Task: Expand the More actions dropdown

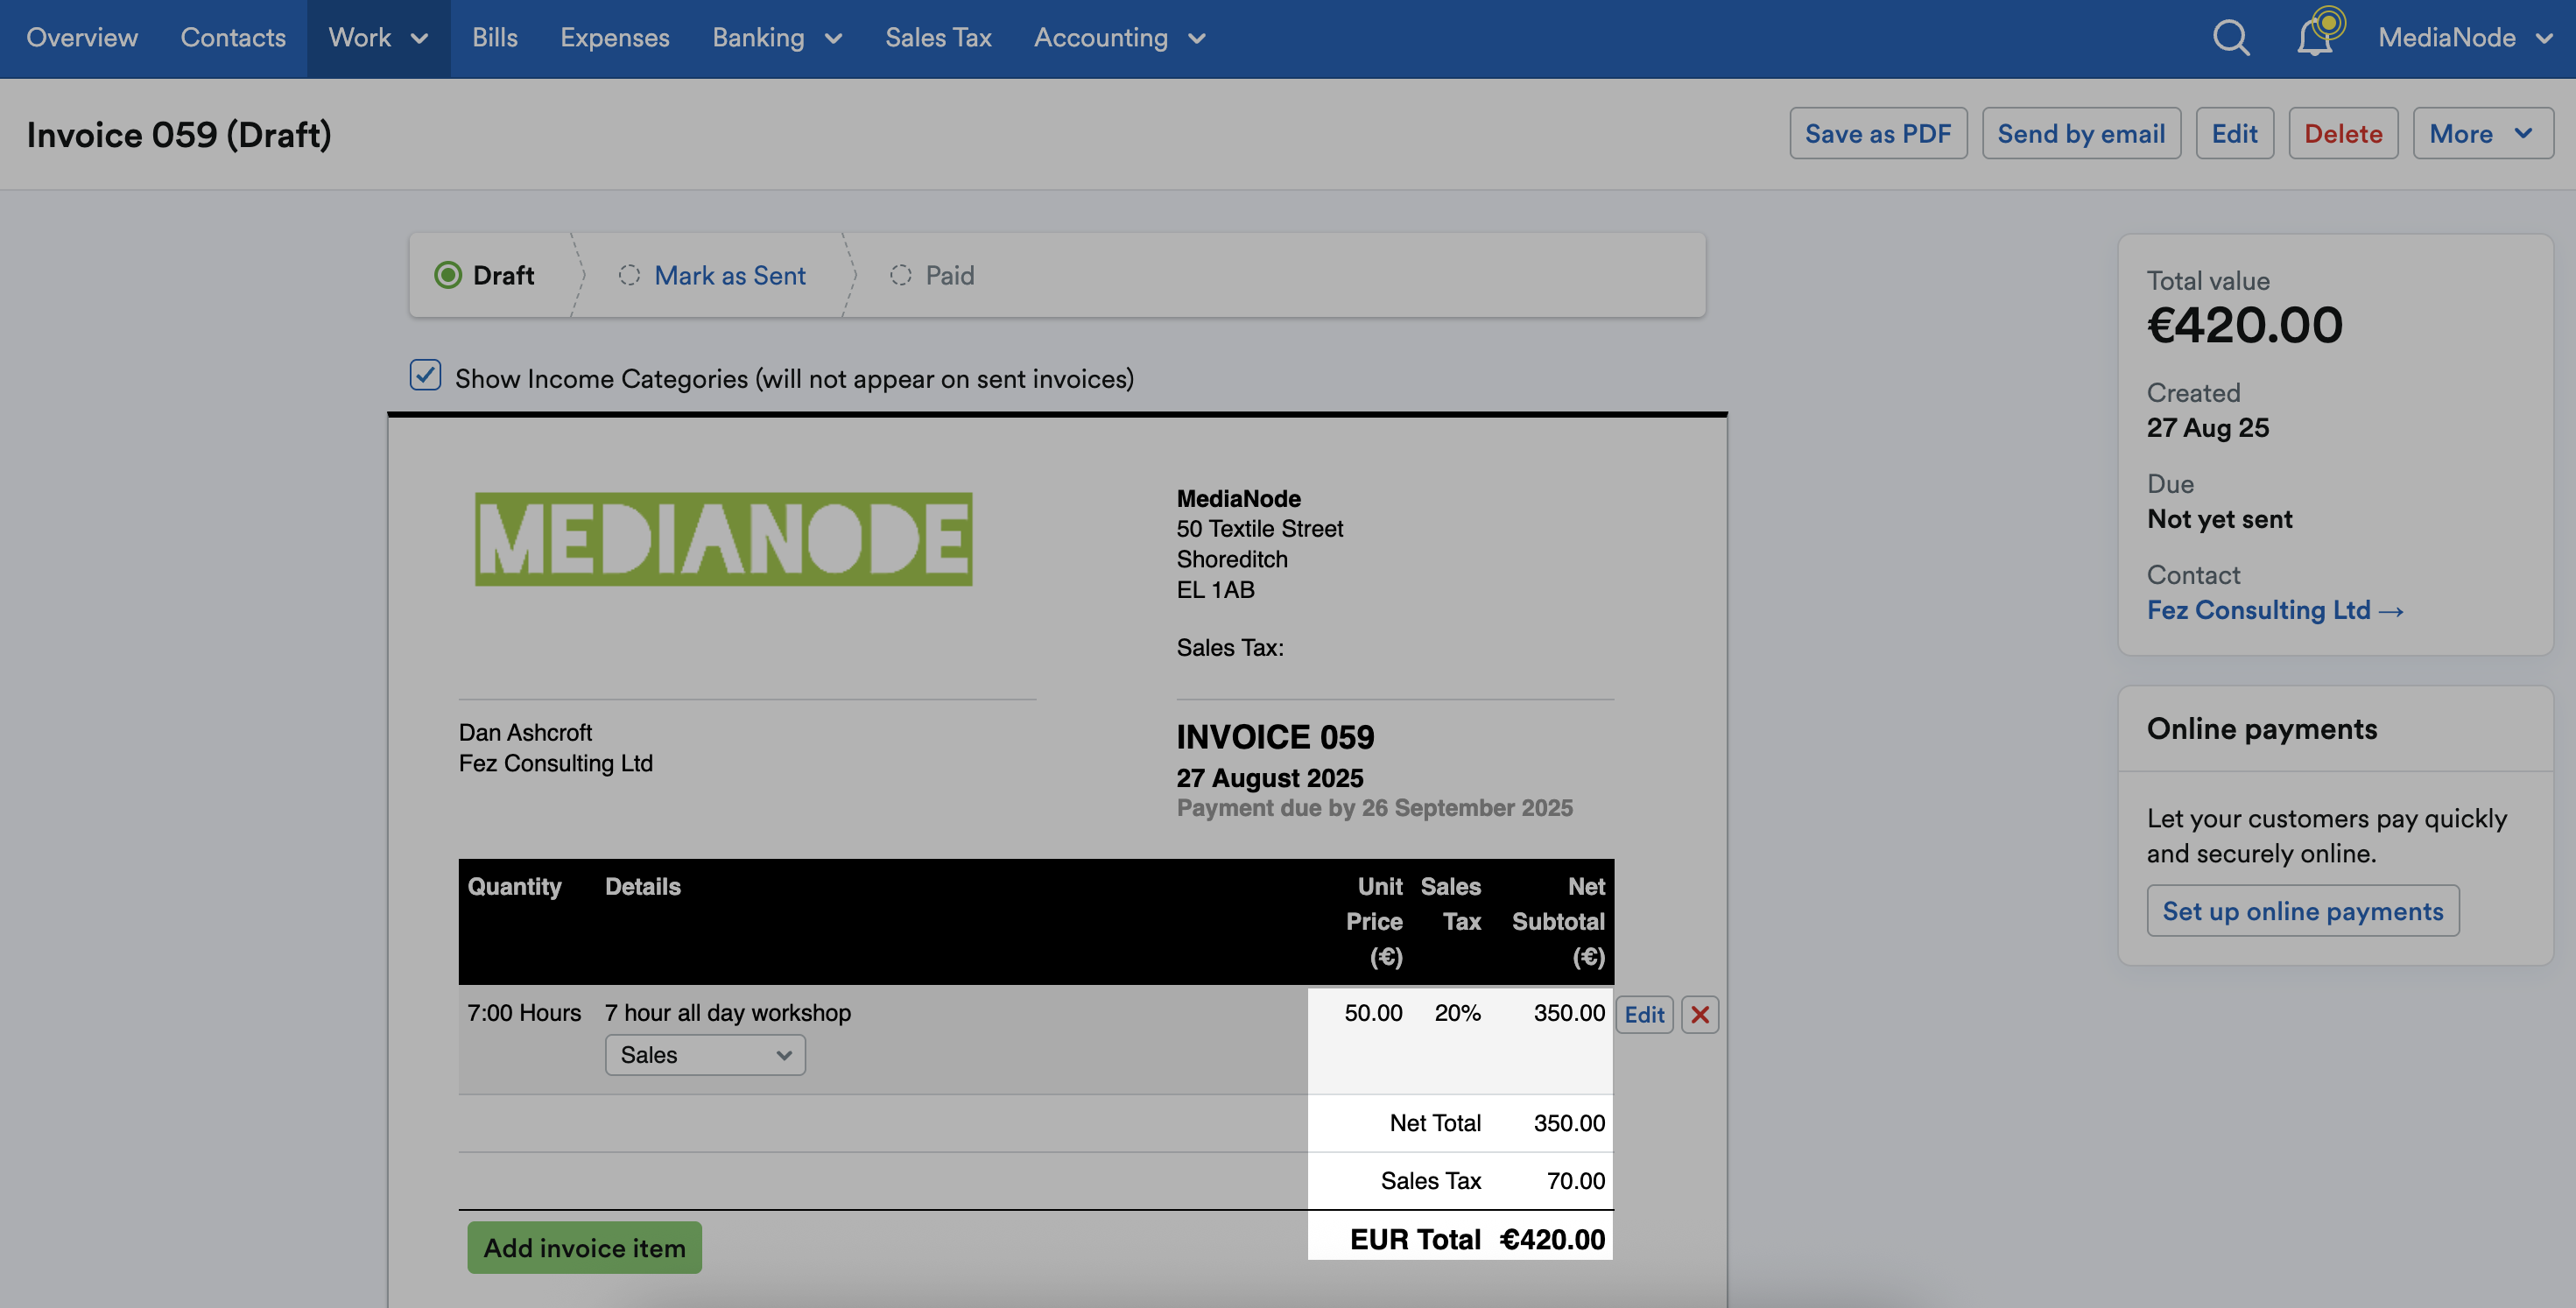Action: point(2484,132)
